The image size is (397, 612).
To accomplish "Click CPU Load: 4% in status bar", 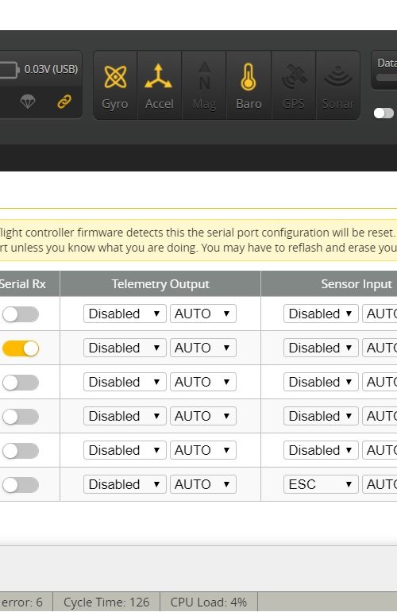I will [209, 602].
